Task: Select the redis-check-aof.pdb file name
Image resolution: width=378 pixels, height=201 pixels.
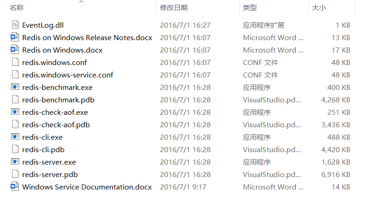Action: [x=56, y=124]
